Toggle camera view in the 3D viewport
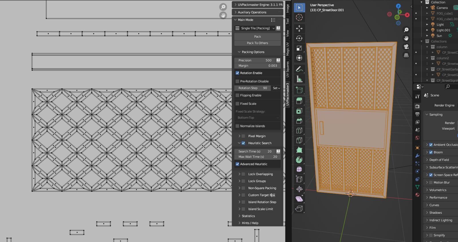 406,47
